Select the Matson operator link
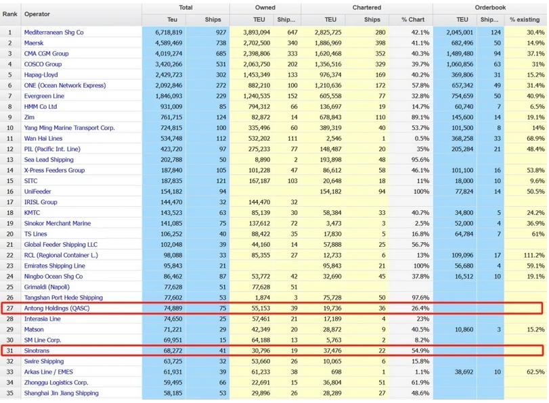This screenshot has height=403, width=549. click(x=34, y=329)
